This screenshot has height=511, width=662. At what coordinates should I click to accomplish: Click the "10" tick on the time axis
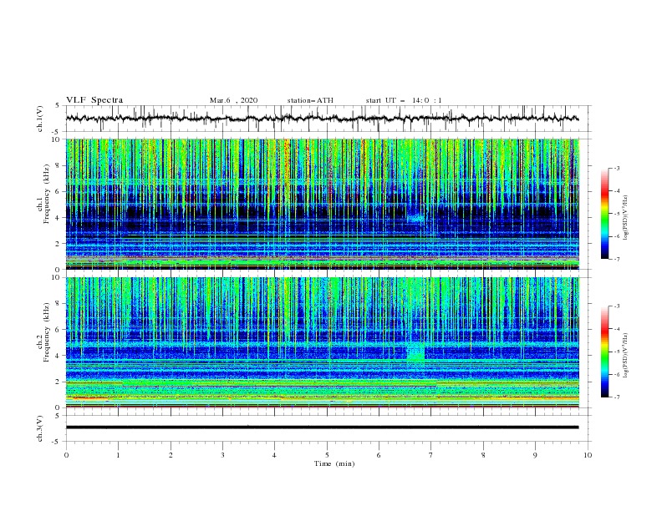(588, 455)
